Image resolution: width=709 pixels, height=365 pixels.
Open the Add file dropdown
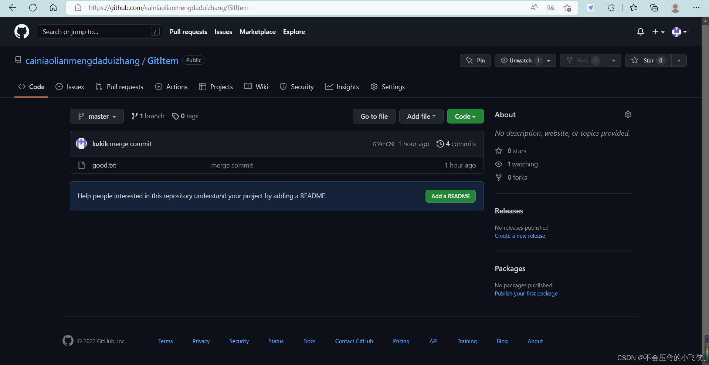tap(421, 116)
